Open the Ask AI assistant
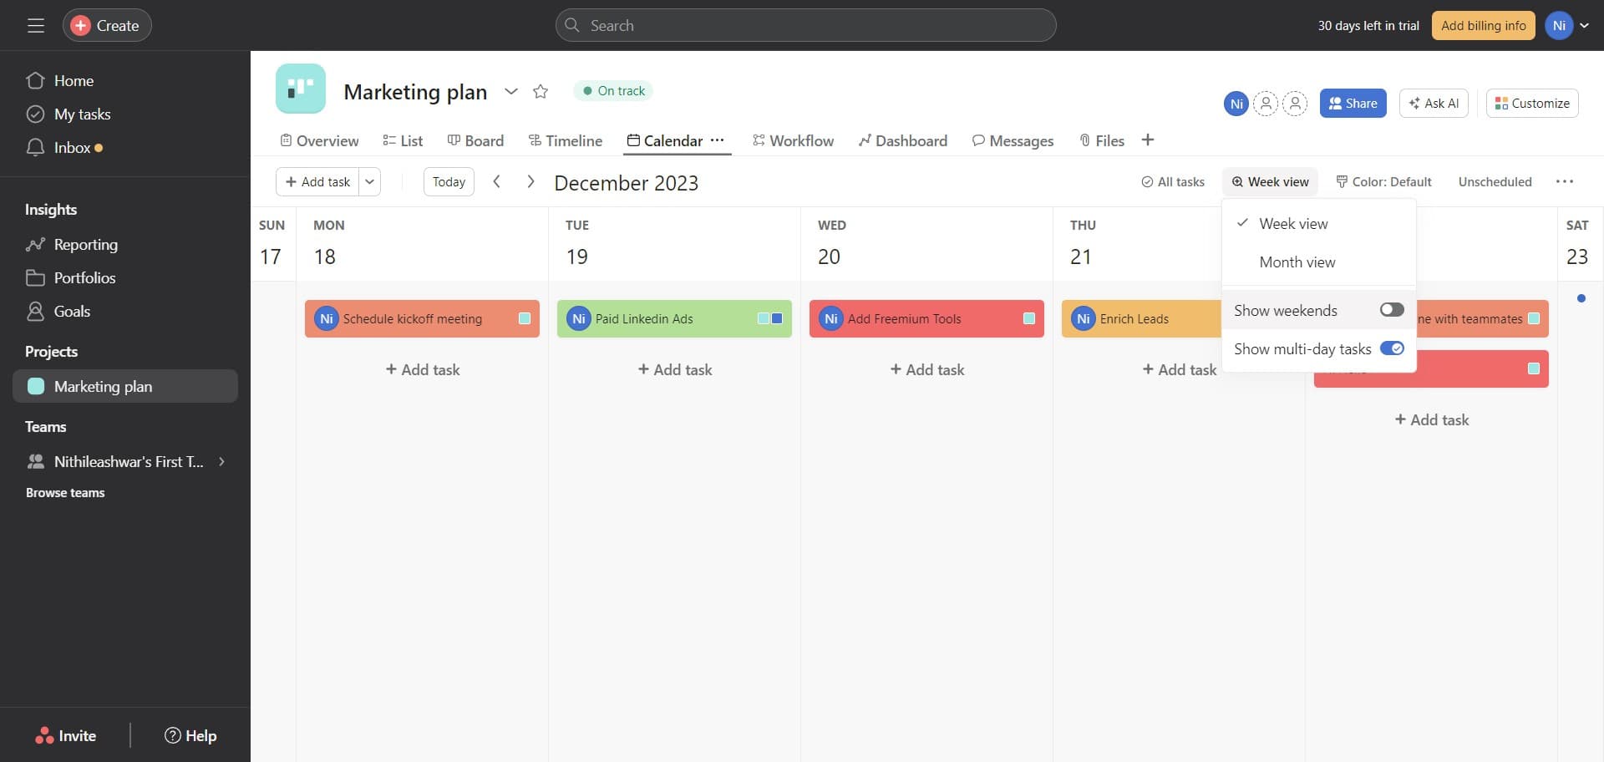This screenshot has width=1604, height=762. (x=1434, y=103)
